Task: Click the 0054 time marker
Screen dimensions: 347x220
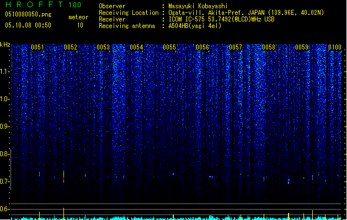Action: [136, 47]
